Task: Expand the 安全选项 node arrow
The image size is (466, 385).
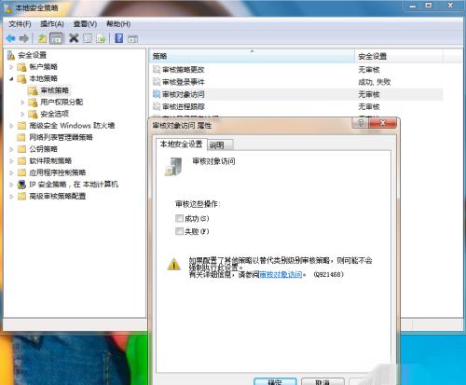Action: [22, 114]
